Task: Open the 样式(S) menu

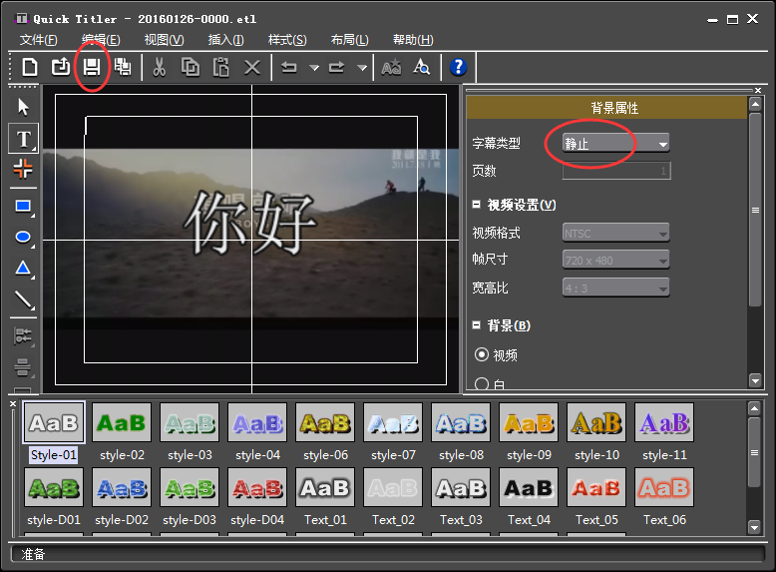Action: pyautogui.click(x=287, y=40)
